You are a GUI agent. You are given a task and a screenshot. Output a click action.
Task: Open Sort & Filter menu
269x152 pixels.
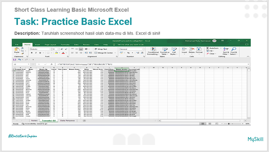226,51
